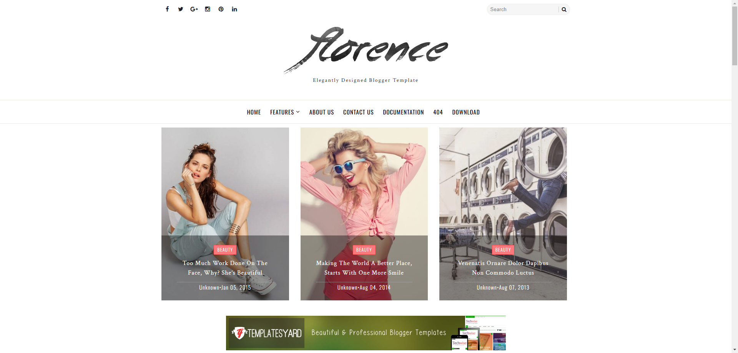Open the LinkedIn icon link
Screen dimensions: 738x353
pyautogui.click(x=234, y=9)
